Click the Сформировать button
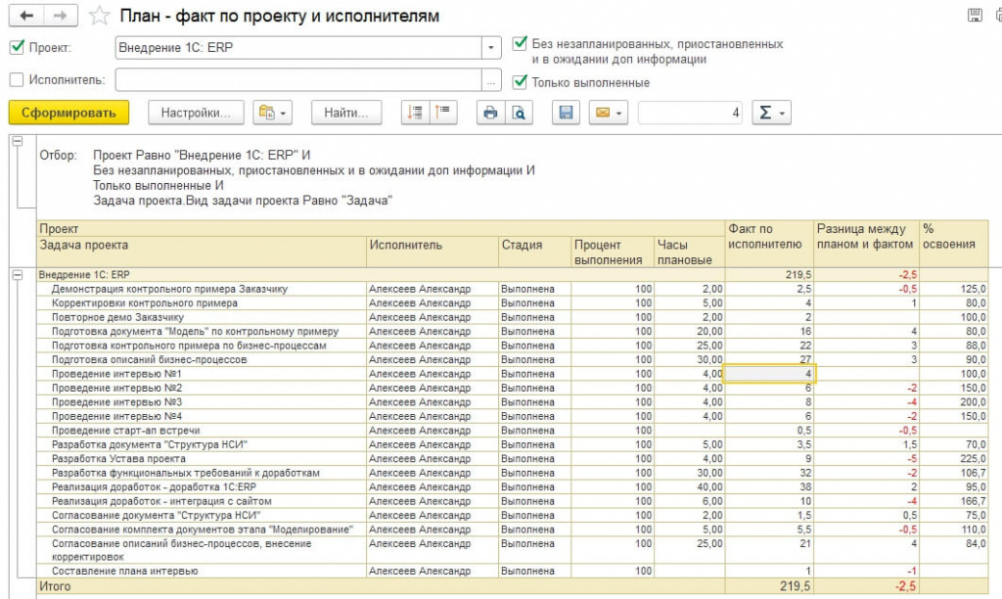 68,113
